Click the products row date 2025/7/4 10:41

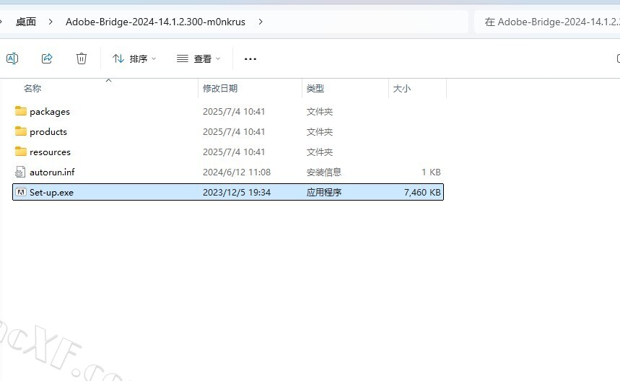[x=234, y=131]
